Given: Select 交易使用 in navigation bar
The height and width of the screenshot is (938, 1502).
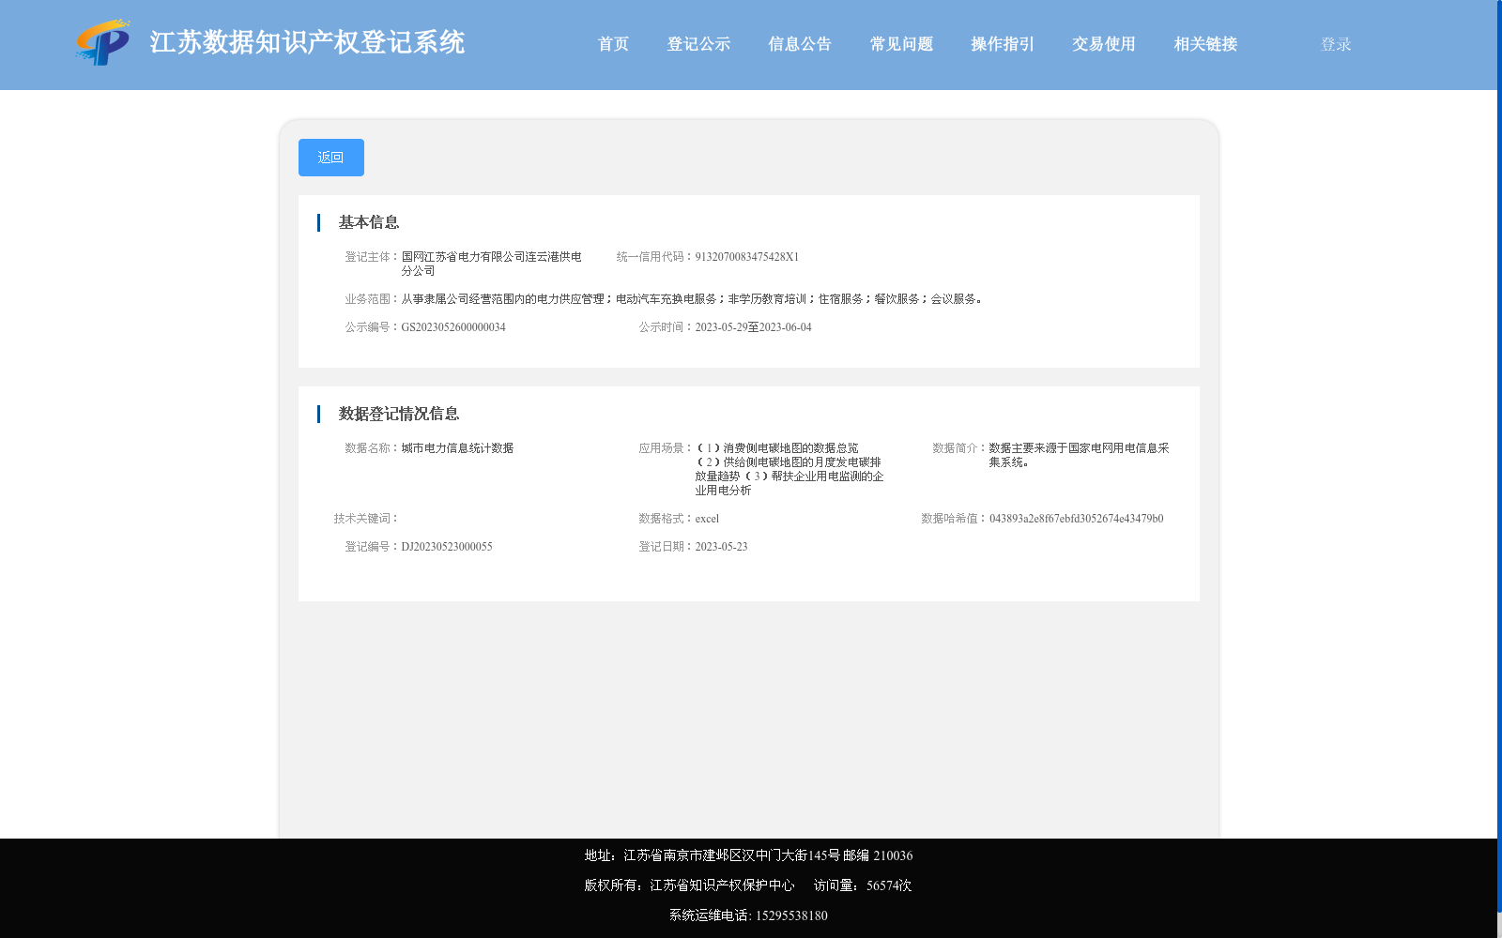Looking at the screenshot, I should (1104, 44).
